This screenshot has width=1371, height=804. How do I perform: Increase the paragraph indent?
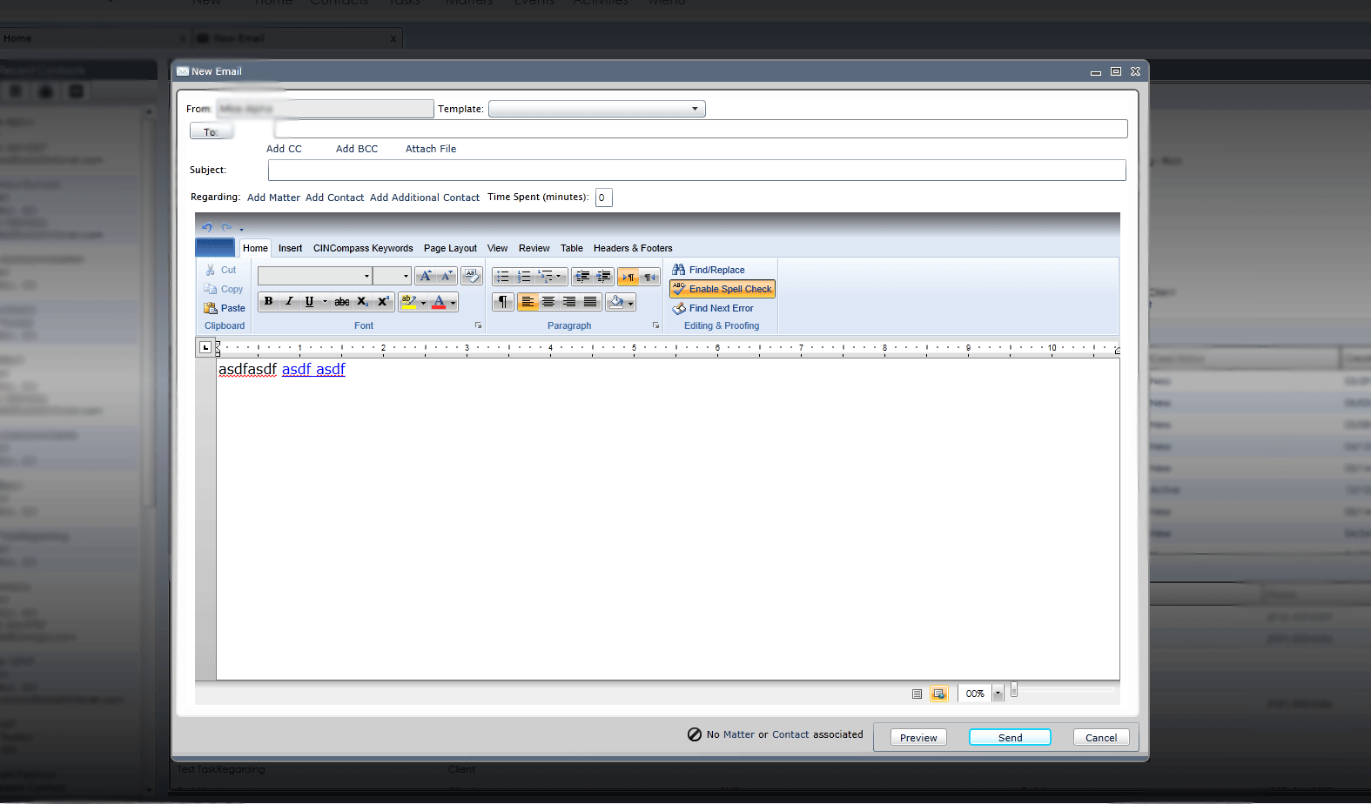[603, 277]
